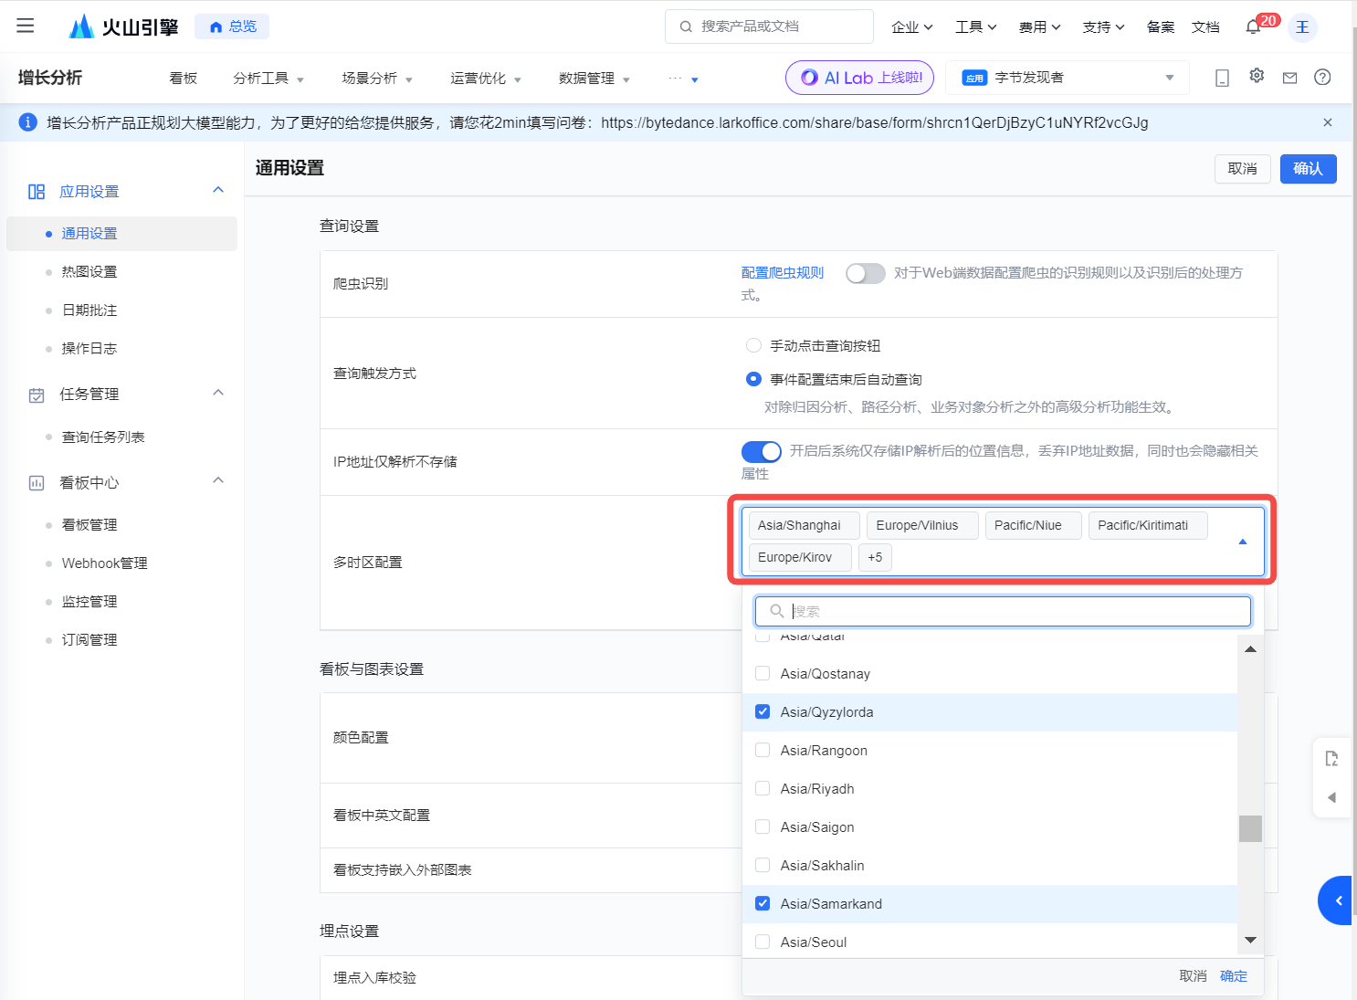Click the search magnifier in timezone dropdown
The image size is (1357, 1000).
point(777,611)
